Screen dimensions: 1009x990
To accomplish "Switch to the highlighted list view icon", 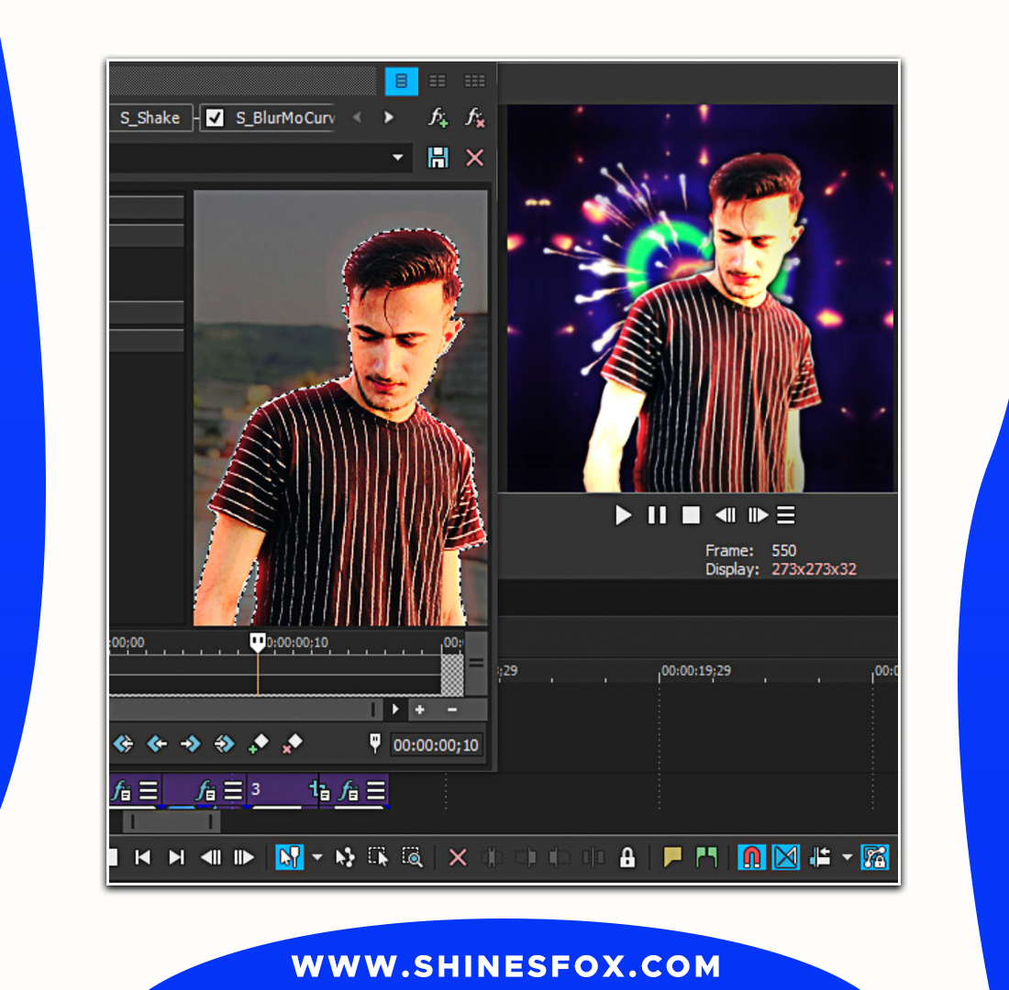I will 402,81.
